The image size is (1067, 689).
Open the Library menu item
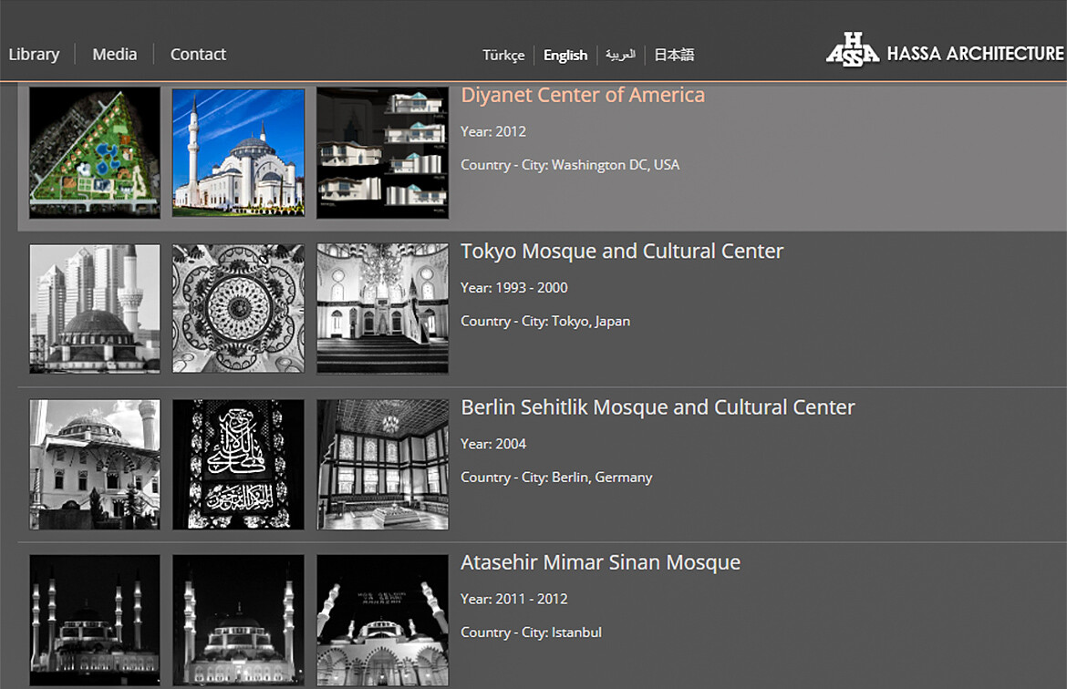(34, 55)
